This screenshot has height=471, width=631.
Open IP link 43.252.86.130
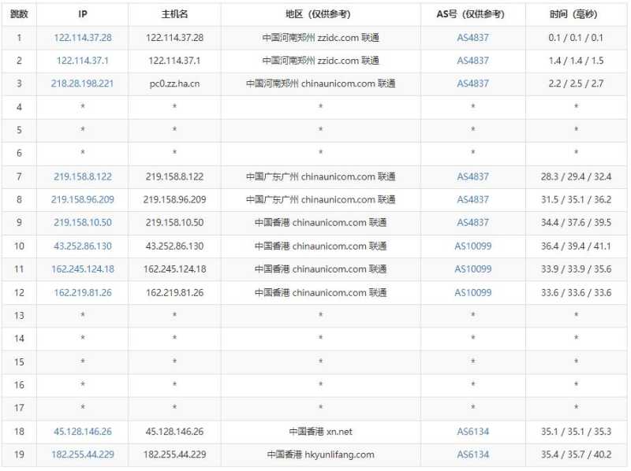click(83, 246)
